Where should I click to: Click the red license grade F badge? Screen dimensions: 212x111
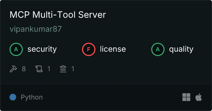[x=89, y=49]
